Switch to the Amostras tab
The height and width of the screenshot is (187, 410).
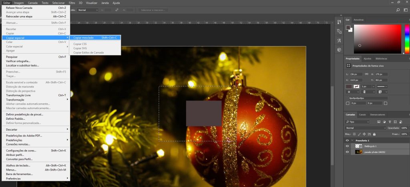[x=358, y=20]
